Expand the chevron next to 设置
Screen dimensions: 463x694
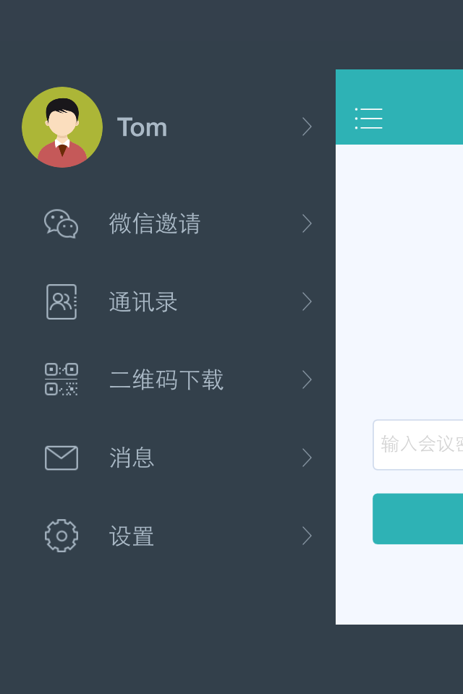[x=307, y=536]
